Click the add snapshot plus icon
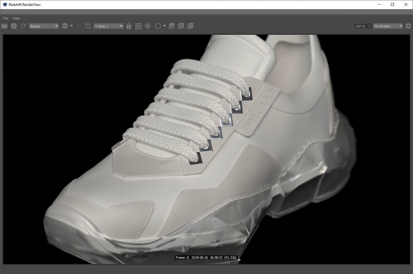 click(x=181, y=26)
